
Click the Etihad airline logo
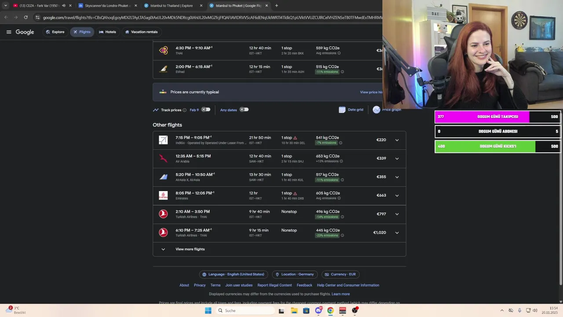163,69
